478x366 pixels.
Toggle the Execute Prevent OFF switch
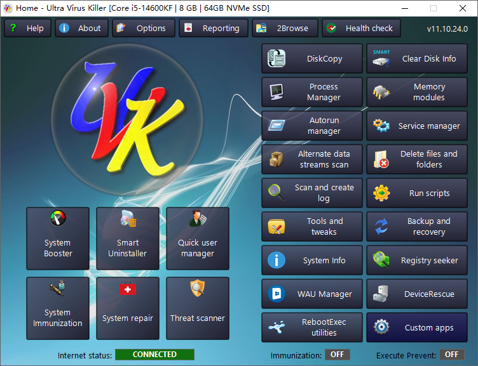(451, 355)
